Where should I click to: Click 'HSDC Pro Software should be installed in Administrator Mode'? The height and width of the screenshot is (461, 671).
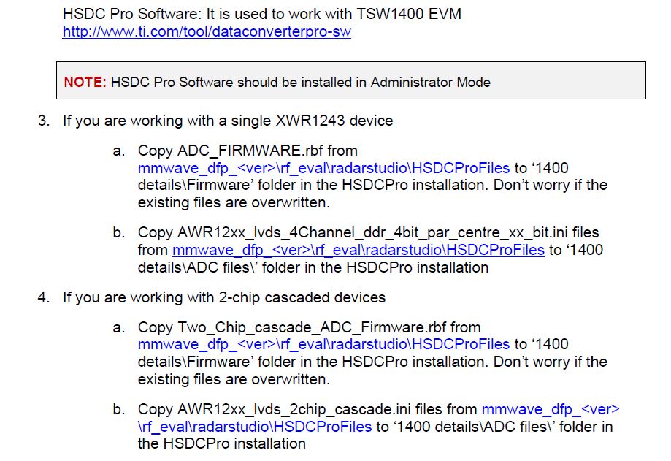tap(300, 82)
